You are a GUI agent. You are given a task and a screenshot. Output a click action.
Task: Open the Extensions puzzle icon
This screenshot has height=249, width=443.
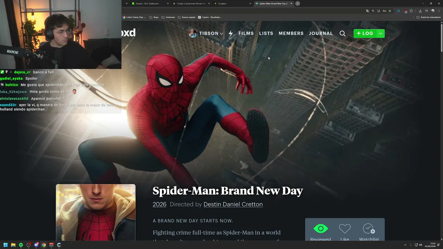411,11
